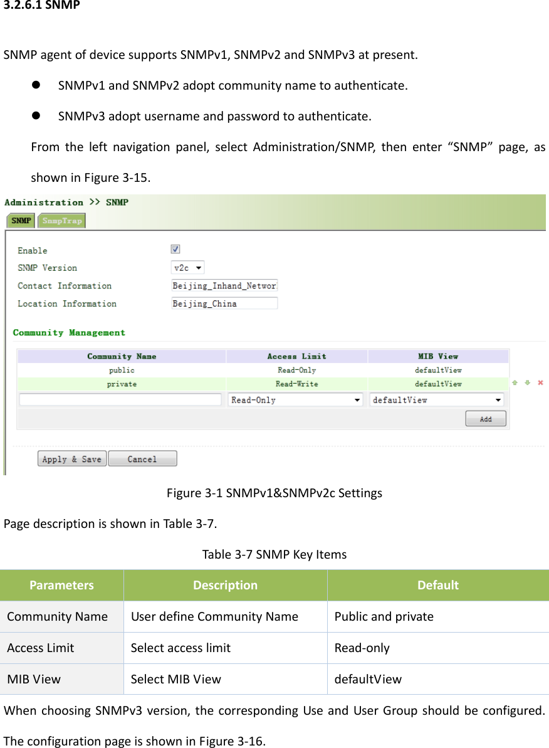549x748 pixels.
Task: Click inside the Contact Information field
Action: 224,285
